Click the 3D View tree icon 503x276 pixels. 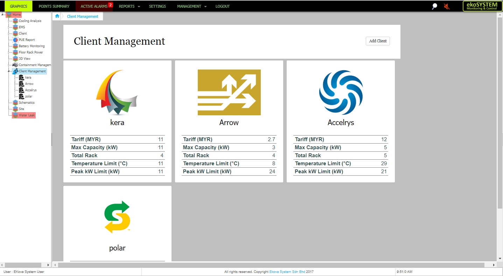15,59
